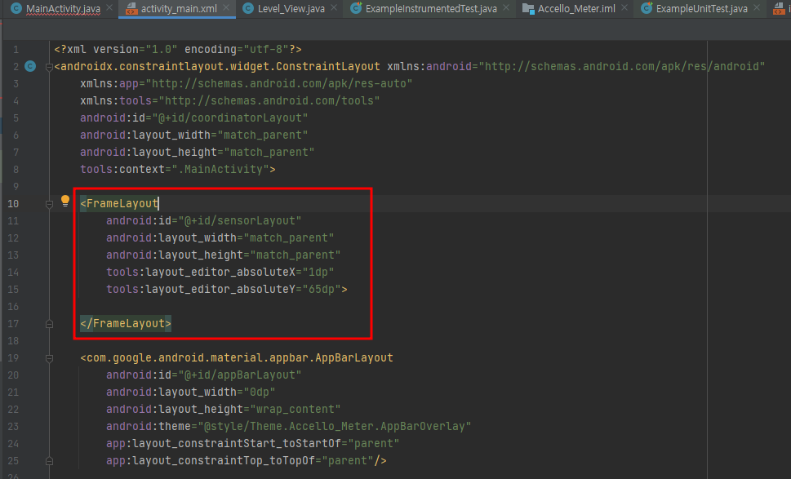The image size is (791, 479).
Task: Switch to the Accello_Meter.iml tab
Action: point(576,9)
